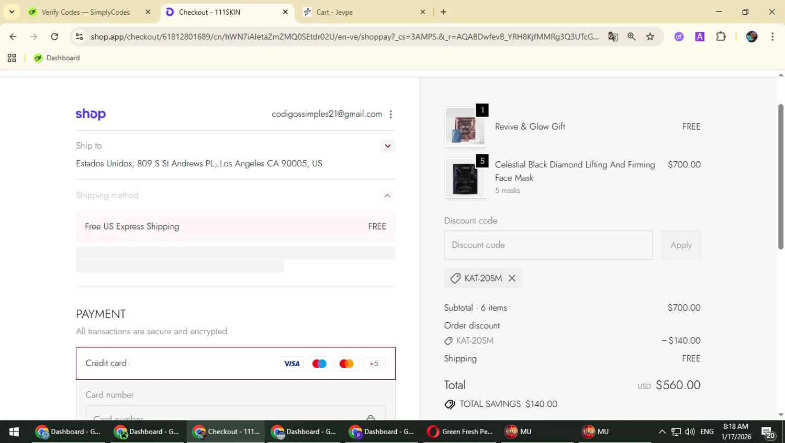Viewport: 785px width, 443px height.
Task: Go forward in browser history
Action: tap(33, 37)
